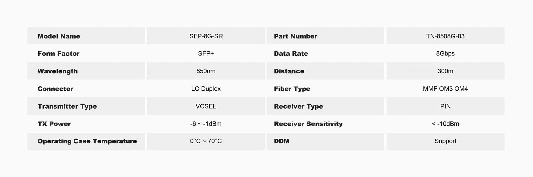533x177 pixels.
Task: Select the -6 ~ -1dBm TX power value
Action: point(206,124)
